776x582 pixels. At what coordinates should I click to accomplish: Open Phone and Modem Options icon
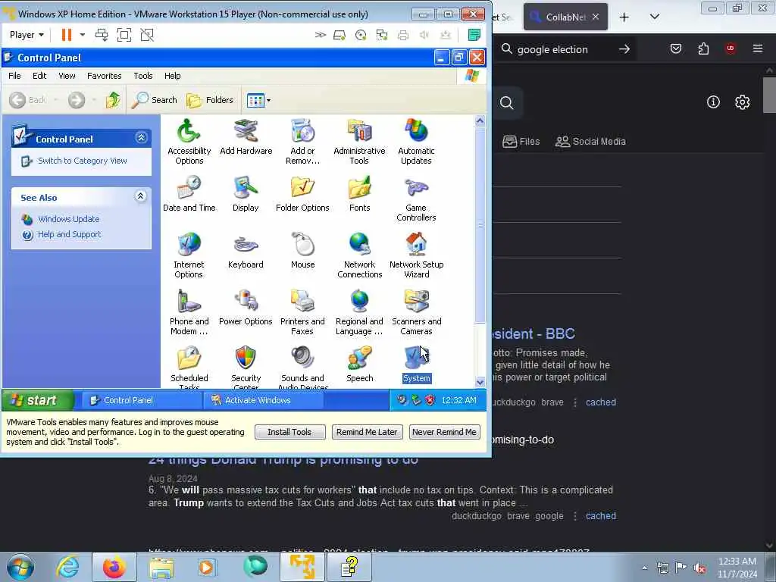(189, 312)
